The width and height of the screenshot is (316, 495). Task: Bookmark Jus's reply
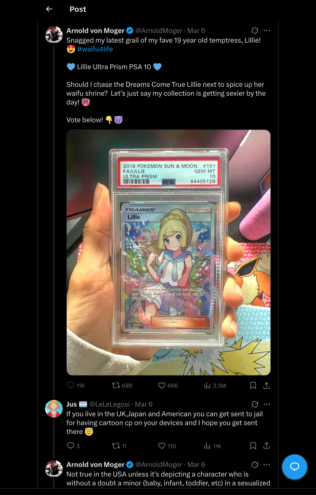[253, 446]
